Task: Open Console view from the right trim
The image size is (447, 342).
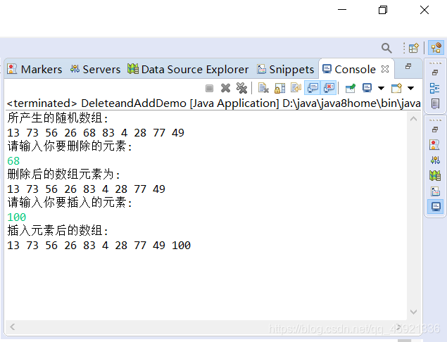Action: click(436, 207)
